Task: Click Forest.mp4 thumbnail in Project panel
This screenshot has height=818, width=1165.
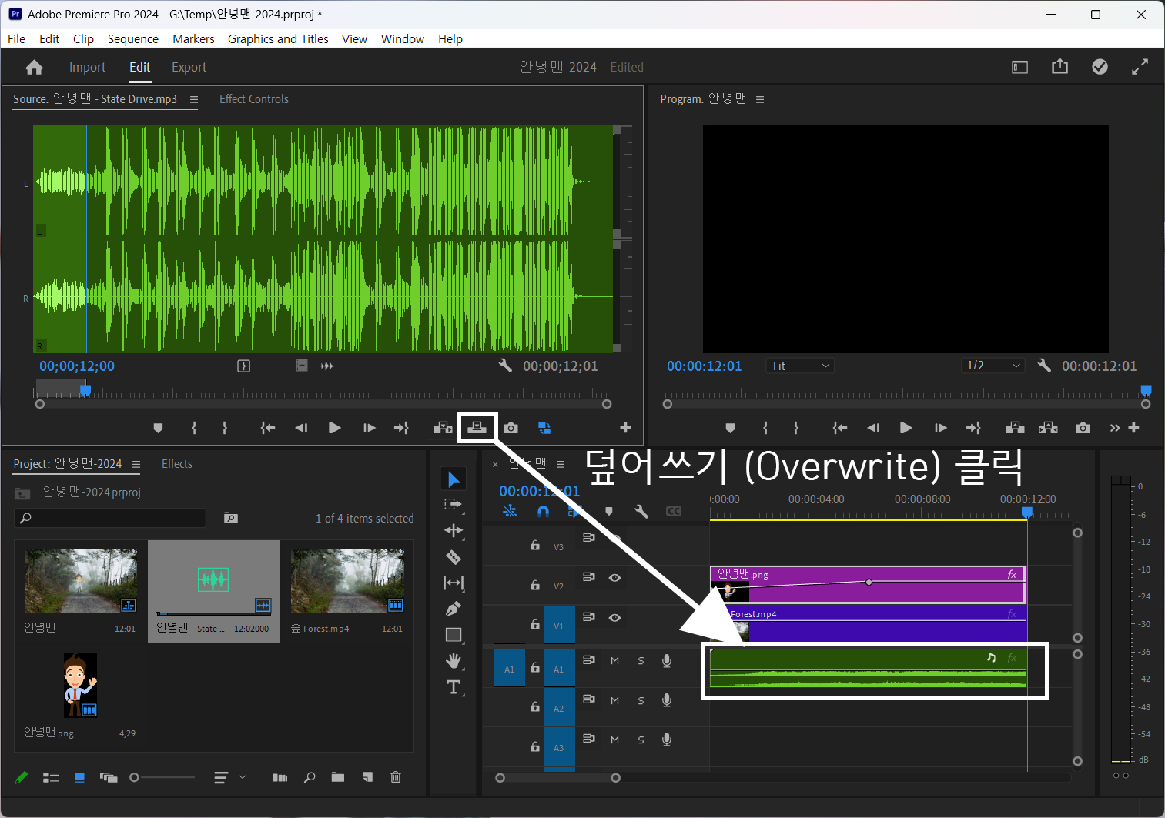Action: (x=347, y=581)
